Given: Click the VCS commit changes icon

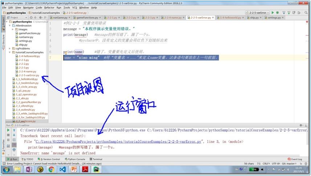Looking at the screenshot, I should [289, 12].
